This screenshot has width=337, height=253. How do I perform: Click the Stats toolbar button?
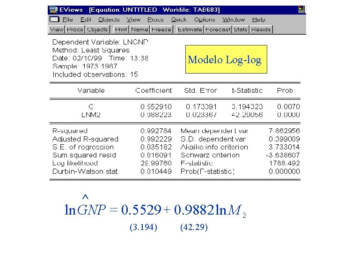(240, 30)
